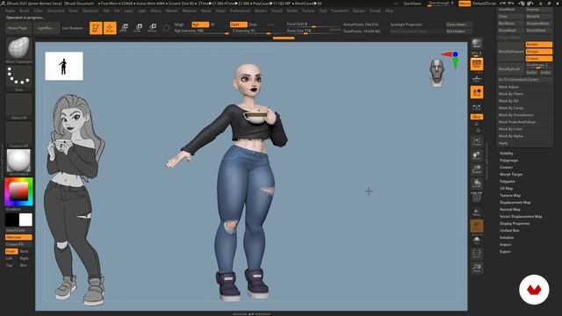The image size is (562, 316).
Task: Expand the Mask Adjust section
Action: 508,87
